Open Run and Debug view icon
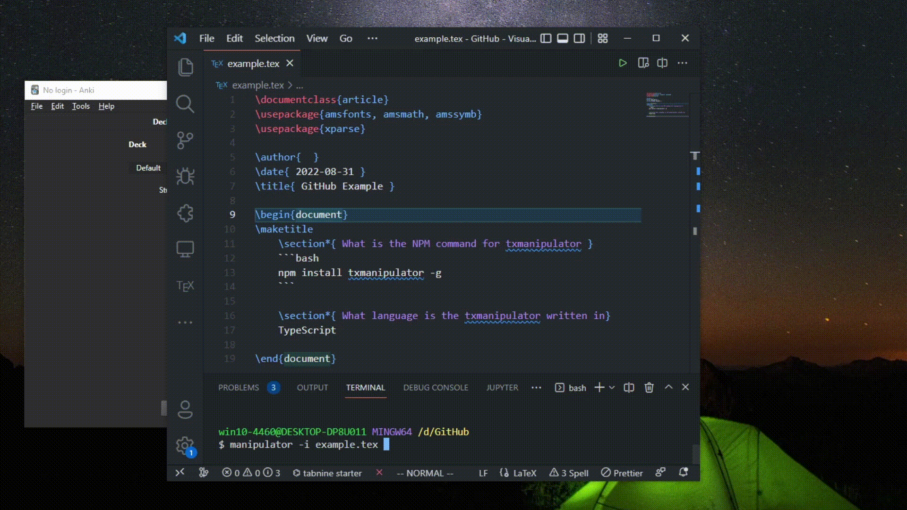The width and height of the screenshot is (907, 510). pyautogui.click(x=185, y=177)
